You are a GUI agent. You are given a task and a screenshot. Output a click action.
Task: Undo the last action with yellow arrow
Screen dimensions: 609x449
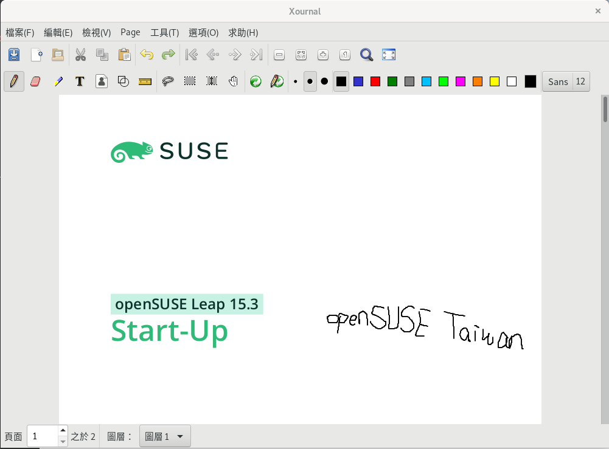click(147, 55)
